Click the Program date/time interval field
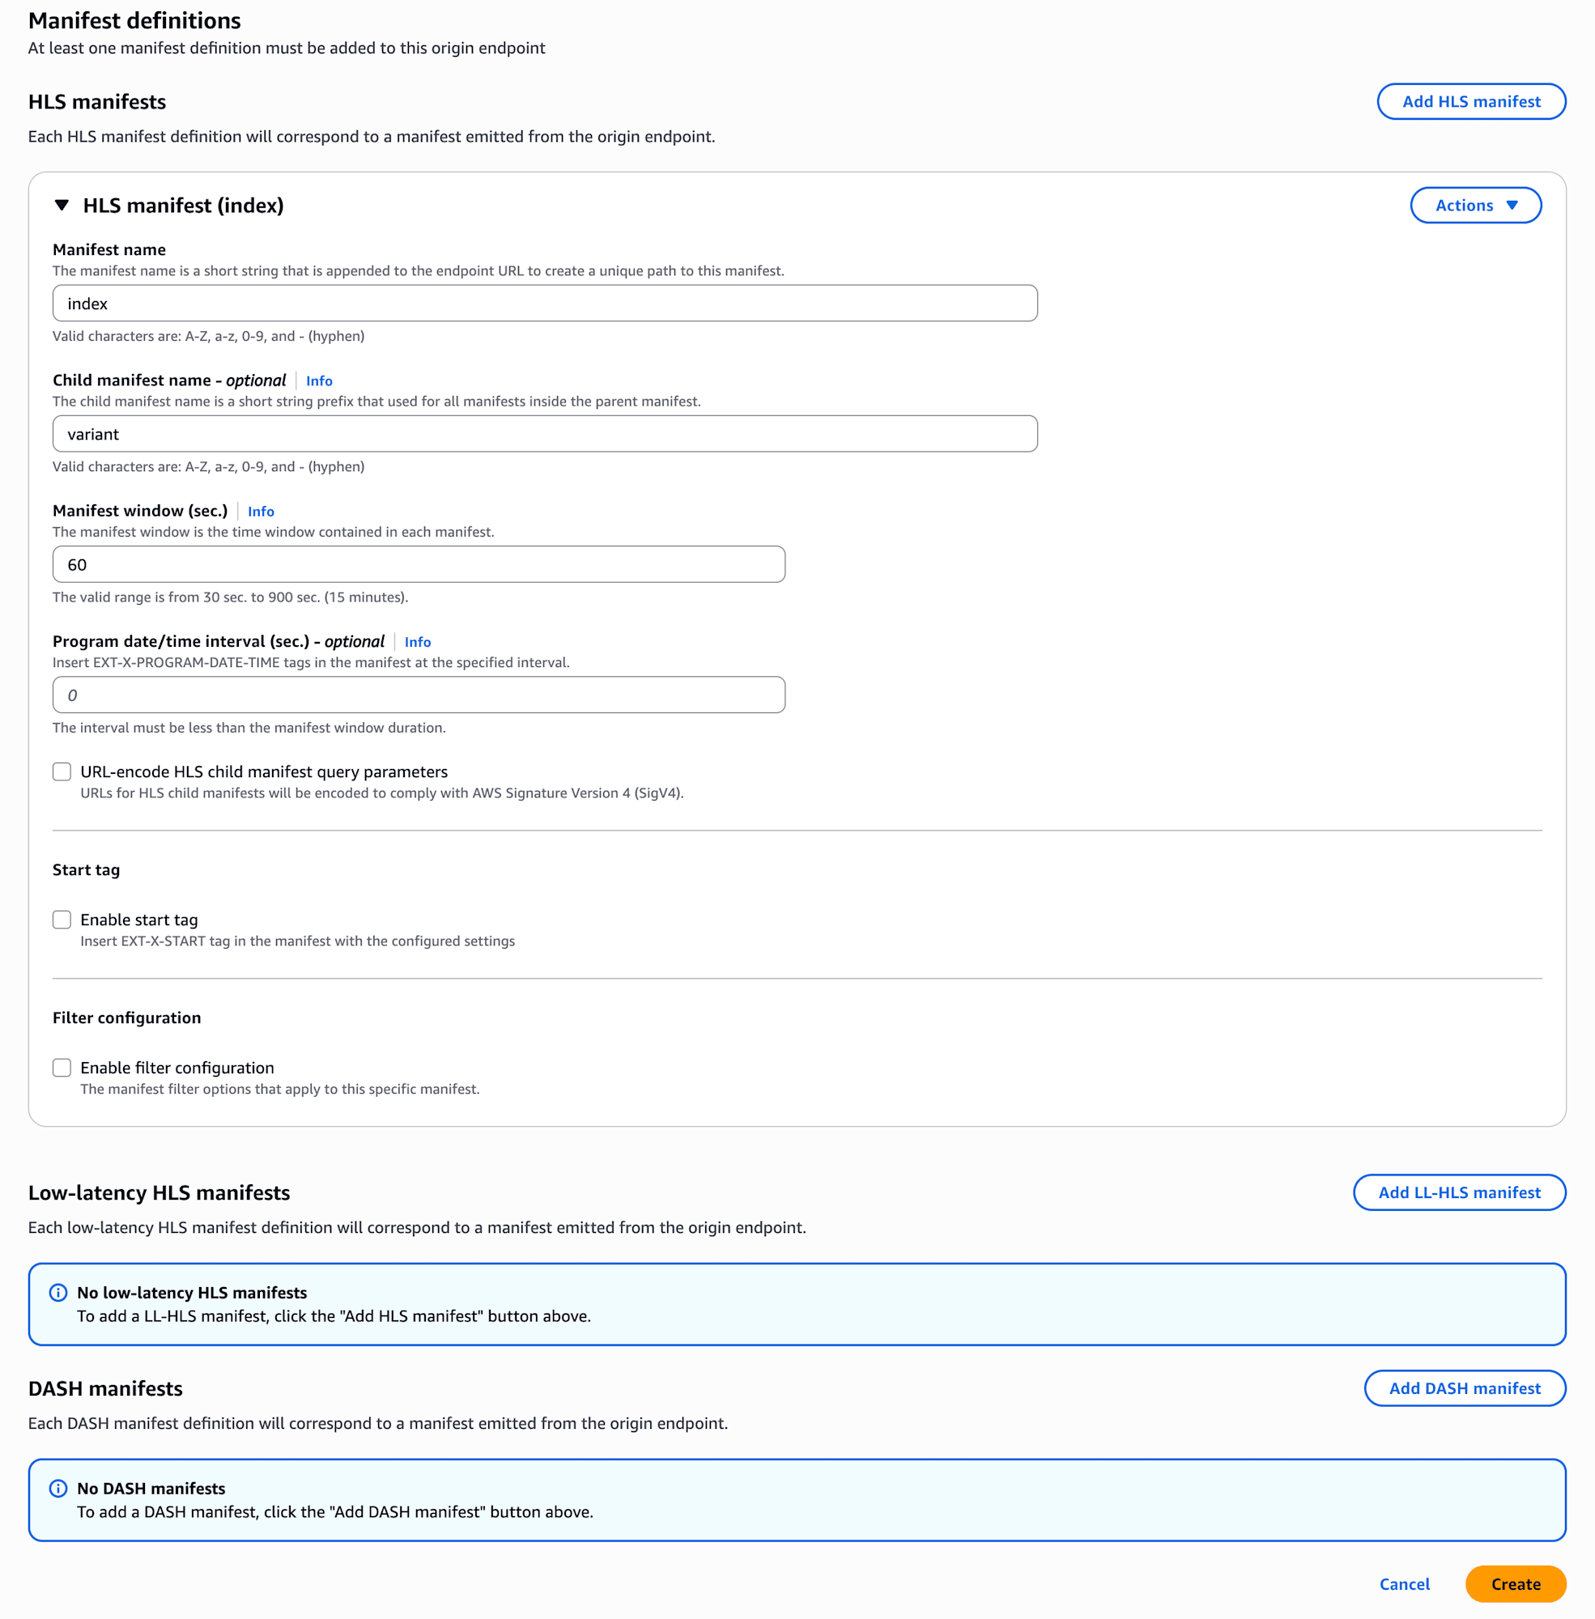The width and height of the screenshot is (1595, 1619). 419,695
